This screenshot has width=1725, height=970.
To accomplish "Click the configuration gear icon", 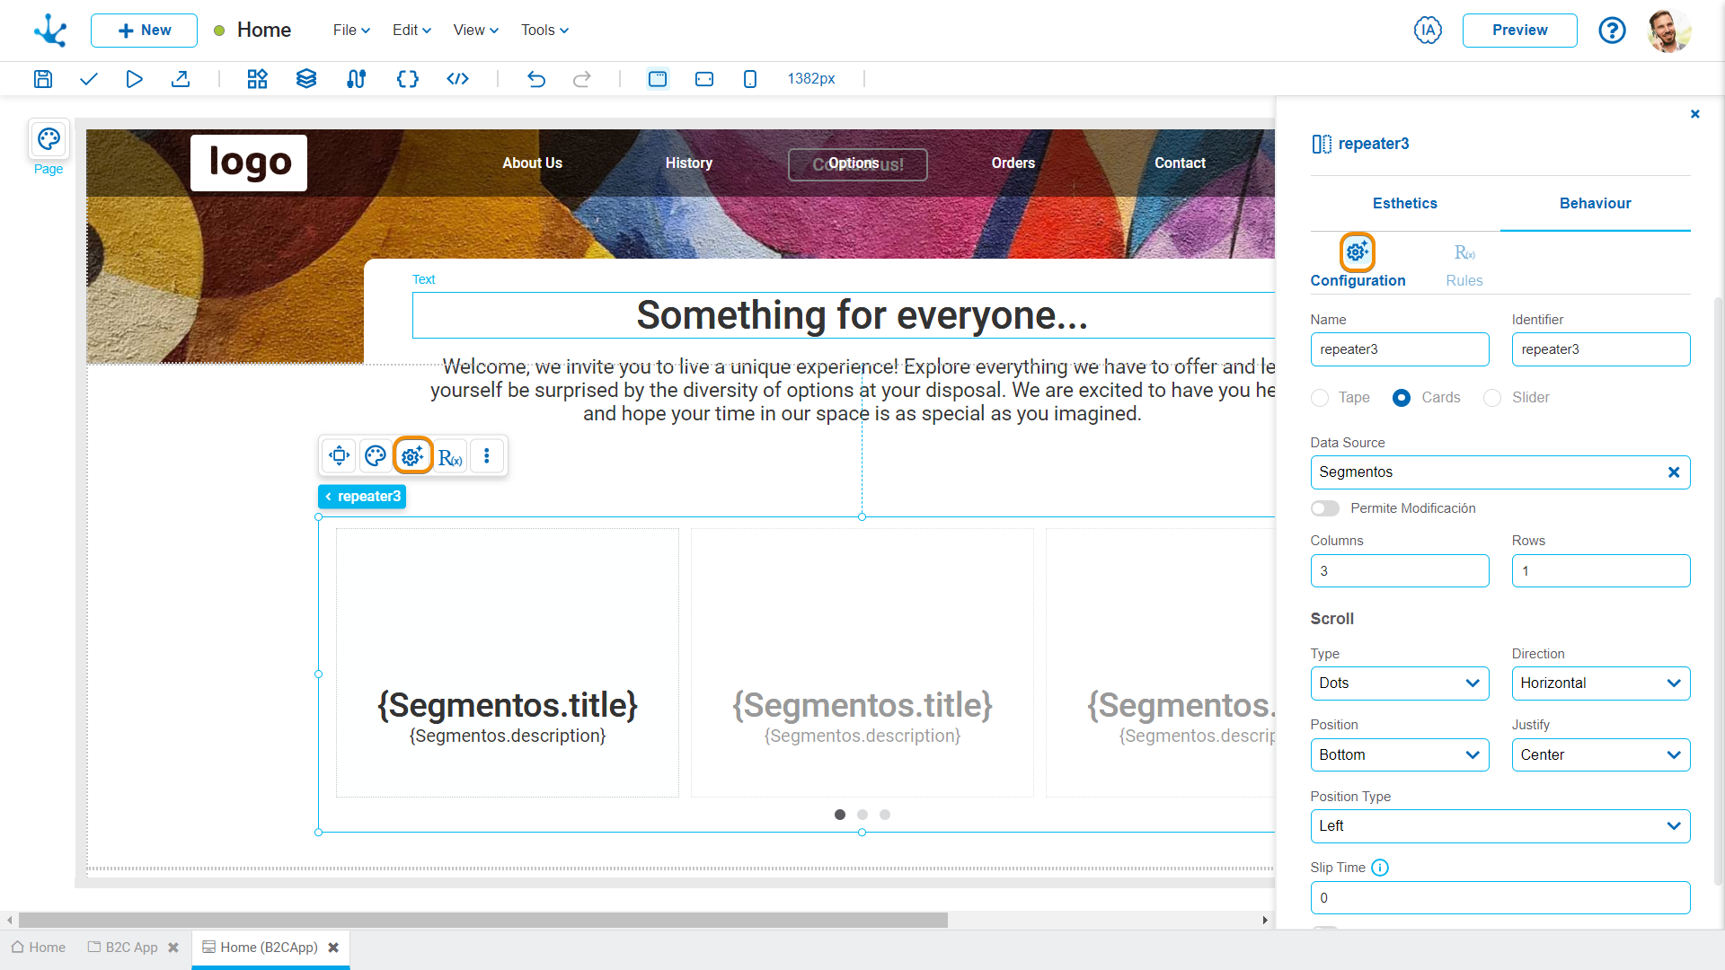I will [x=413, y=456].
